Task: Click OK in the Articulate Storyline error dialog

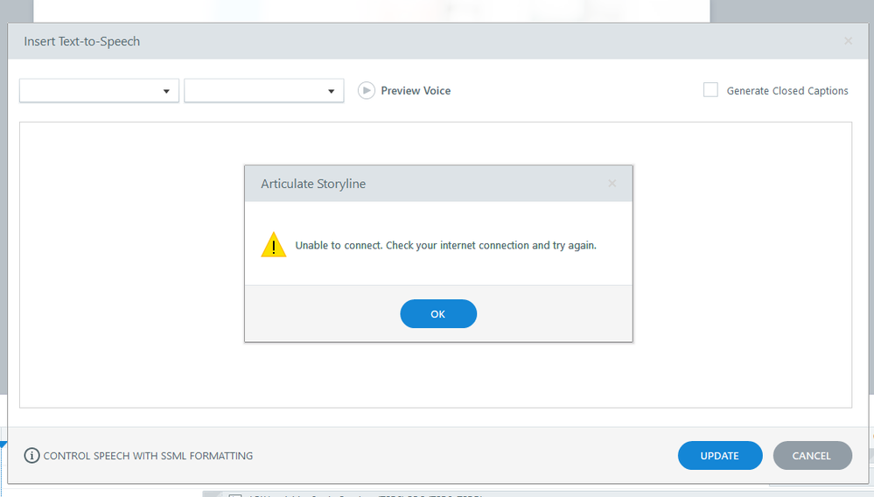Action: click(438, 314)
